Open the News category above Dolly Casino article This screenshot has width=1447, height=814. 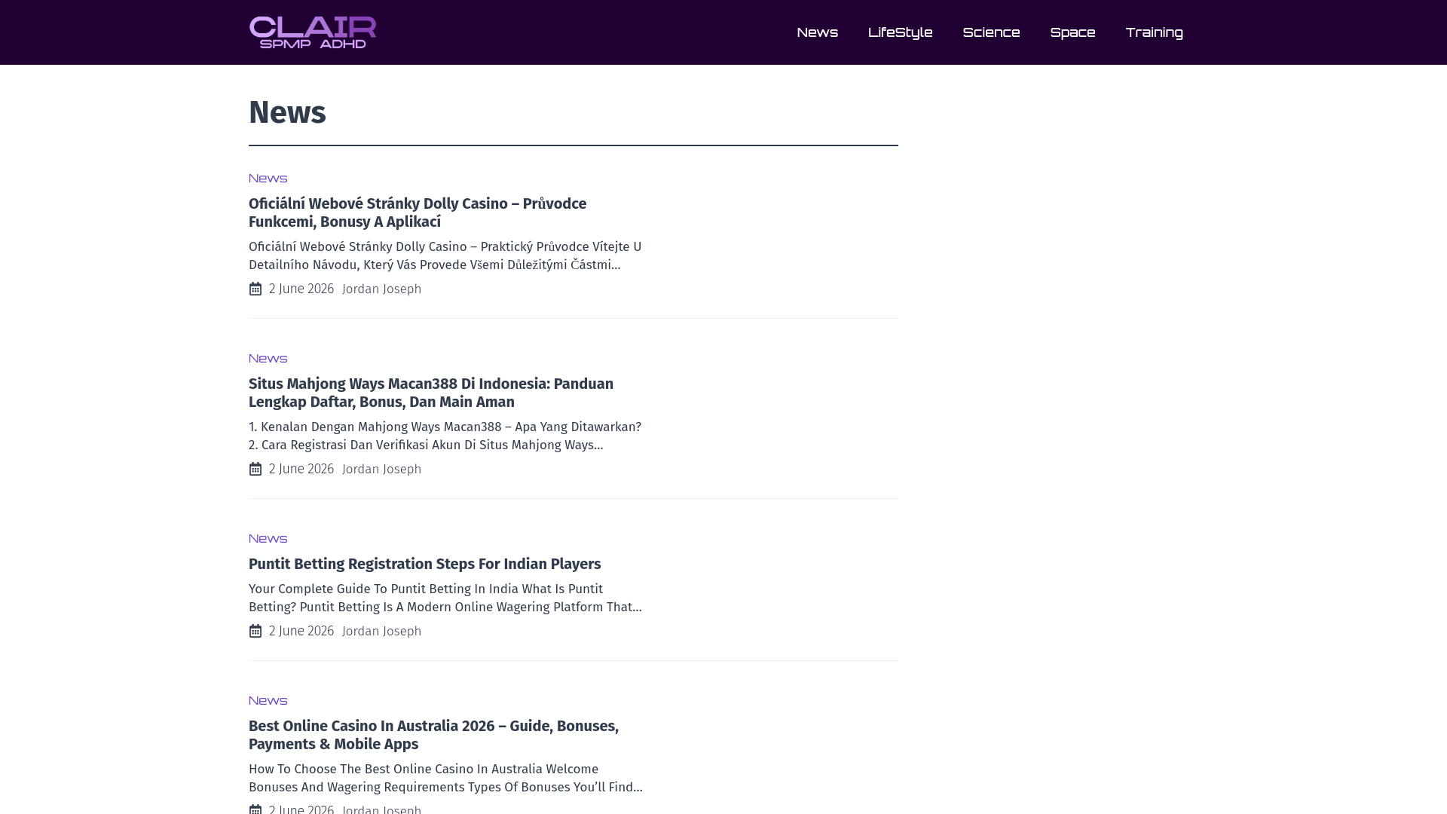tap(268, 179)
